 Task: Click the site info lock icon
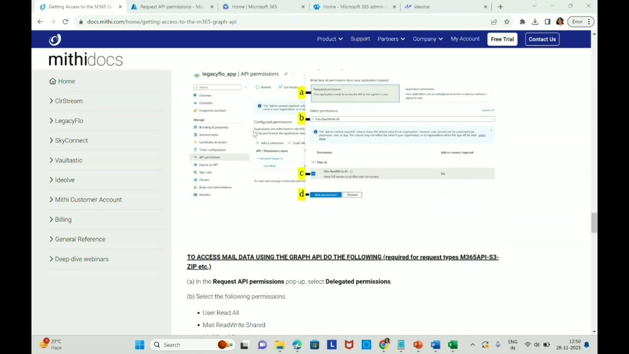[x=80, y=22]
